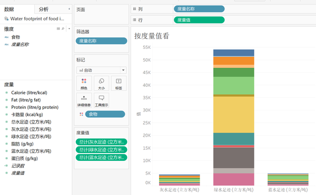Open the 标签 label marks card
Screen dimensions: 316x195
click(118, 83)
